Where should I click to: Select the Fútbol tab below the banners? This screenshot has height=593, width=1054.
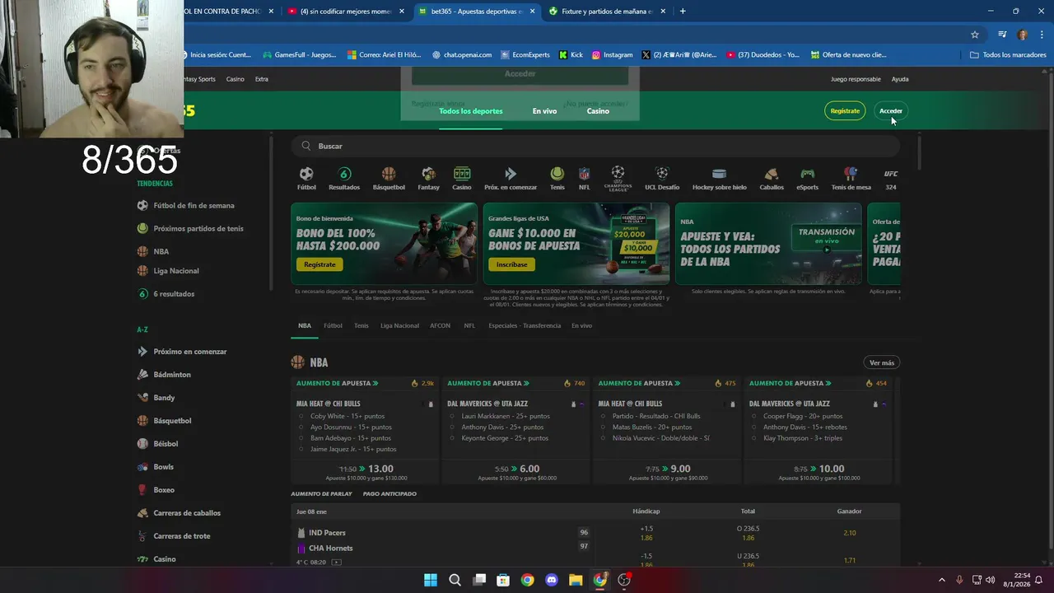tap(333, 325)
